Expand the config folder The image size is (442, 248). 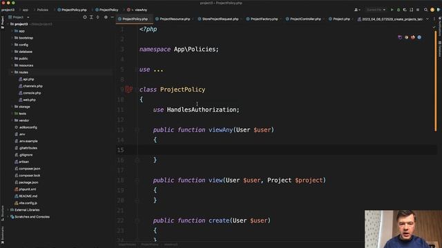(x=12, y=45)
